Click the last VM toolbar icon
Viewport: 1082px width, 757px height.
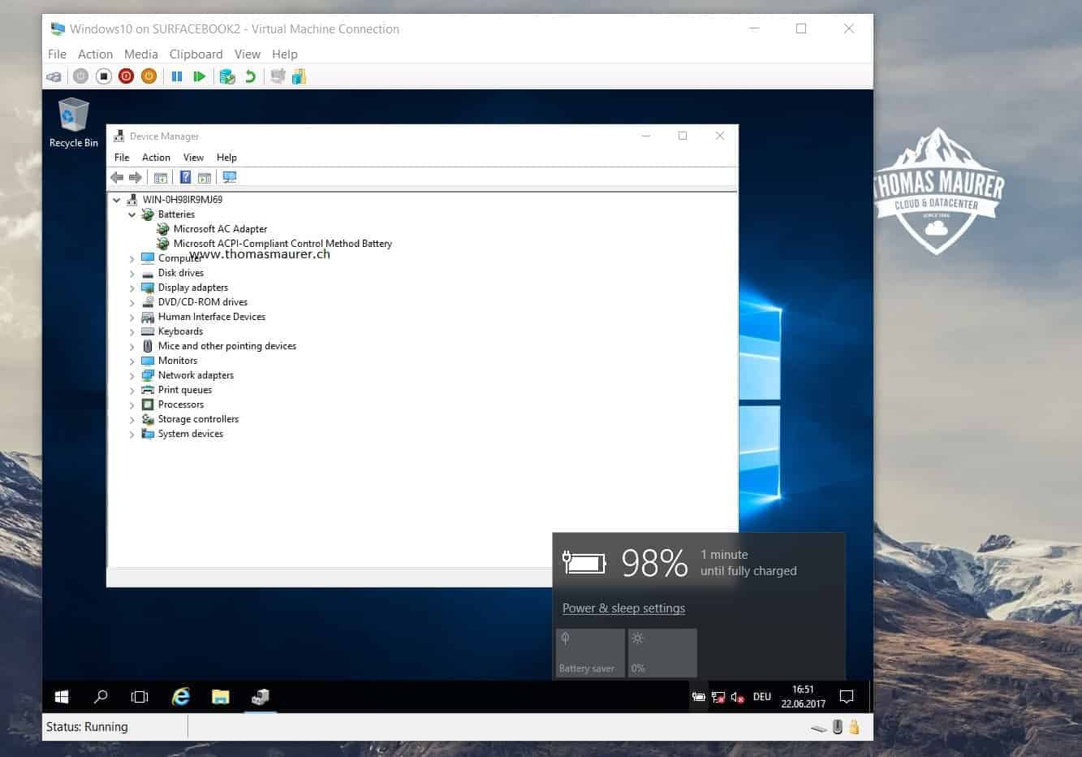(299, 76)
